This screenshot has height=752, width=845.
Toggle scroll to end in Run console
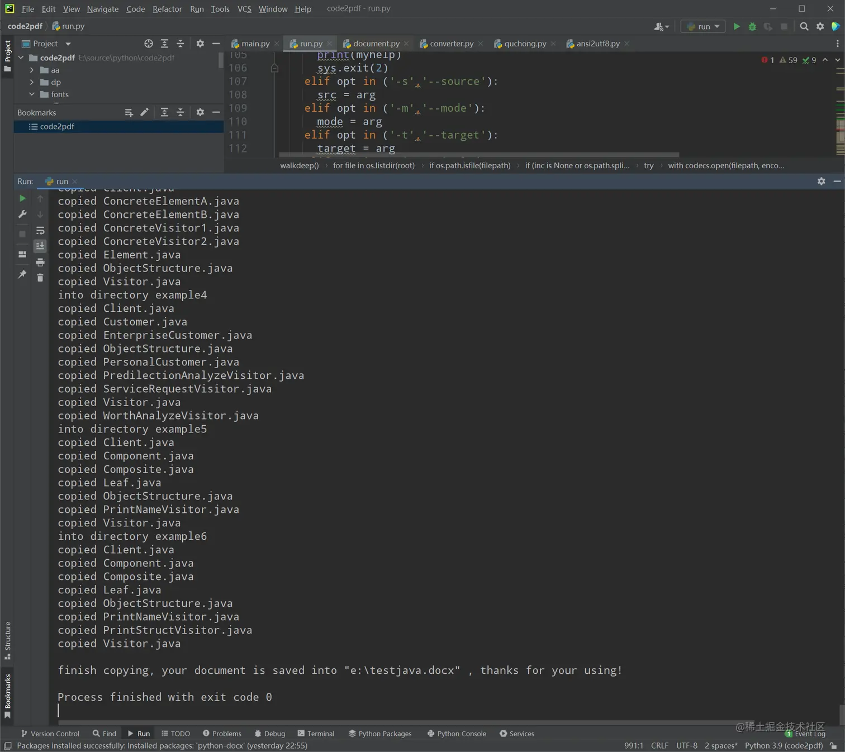[x=40, y=246]
